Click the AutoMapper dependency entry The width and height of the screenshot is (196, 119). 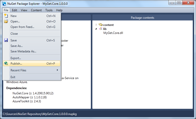pos(30,97)
